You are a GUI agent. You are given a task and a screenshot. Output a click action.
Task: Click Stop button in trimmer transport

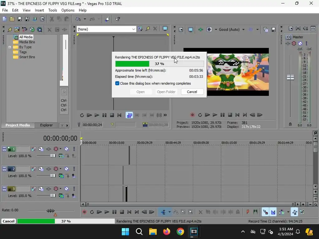(112, 115)
